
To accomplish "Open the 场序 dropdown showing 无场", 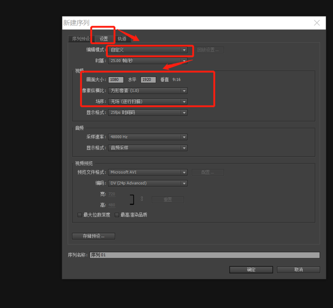I will point(148,101).
